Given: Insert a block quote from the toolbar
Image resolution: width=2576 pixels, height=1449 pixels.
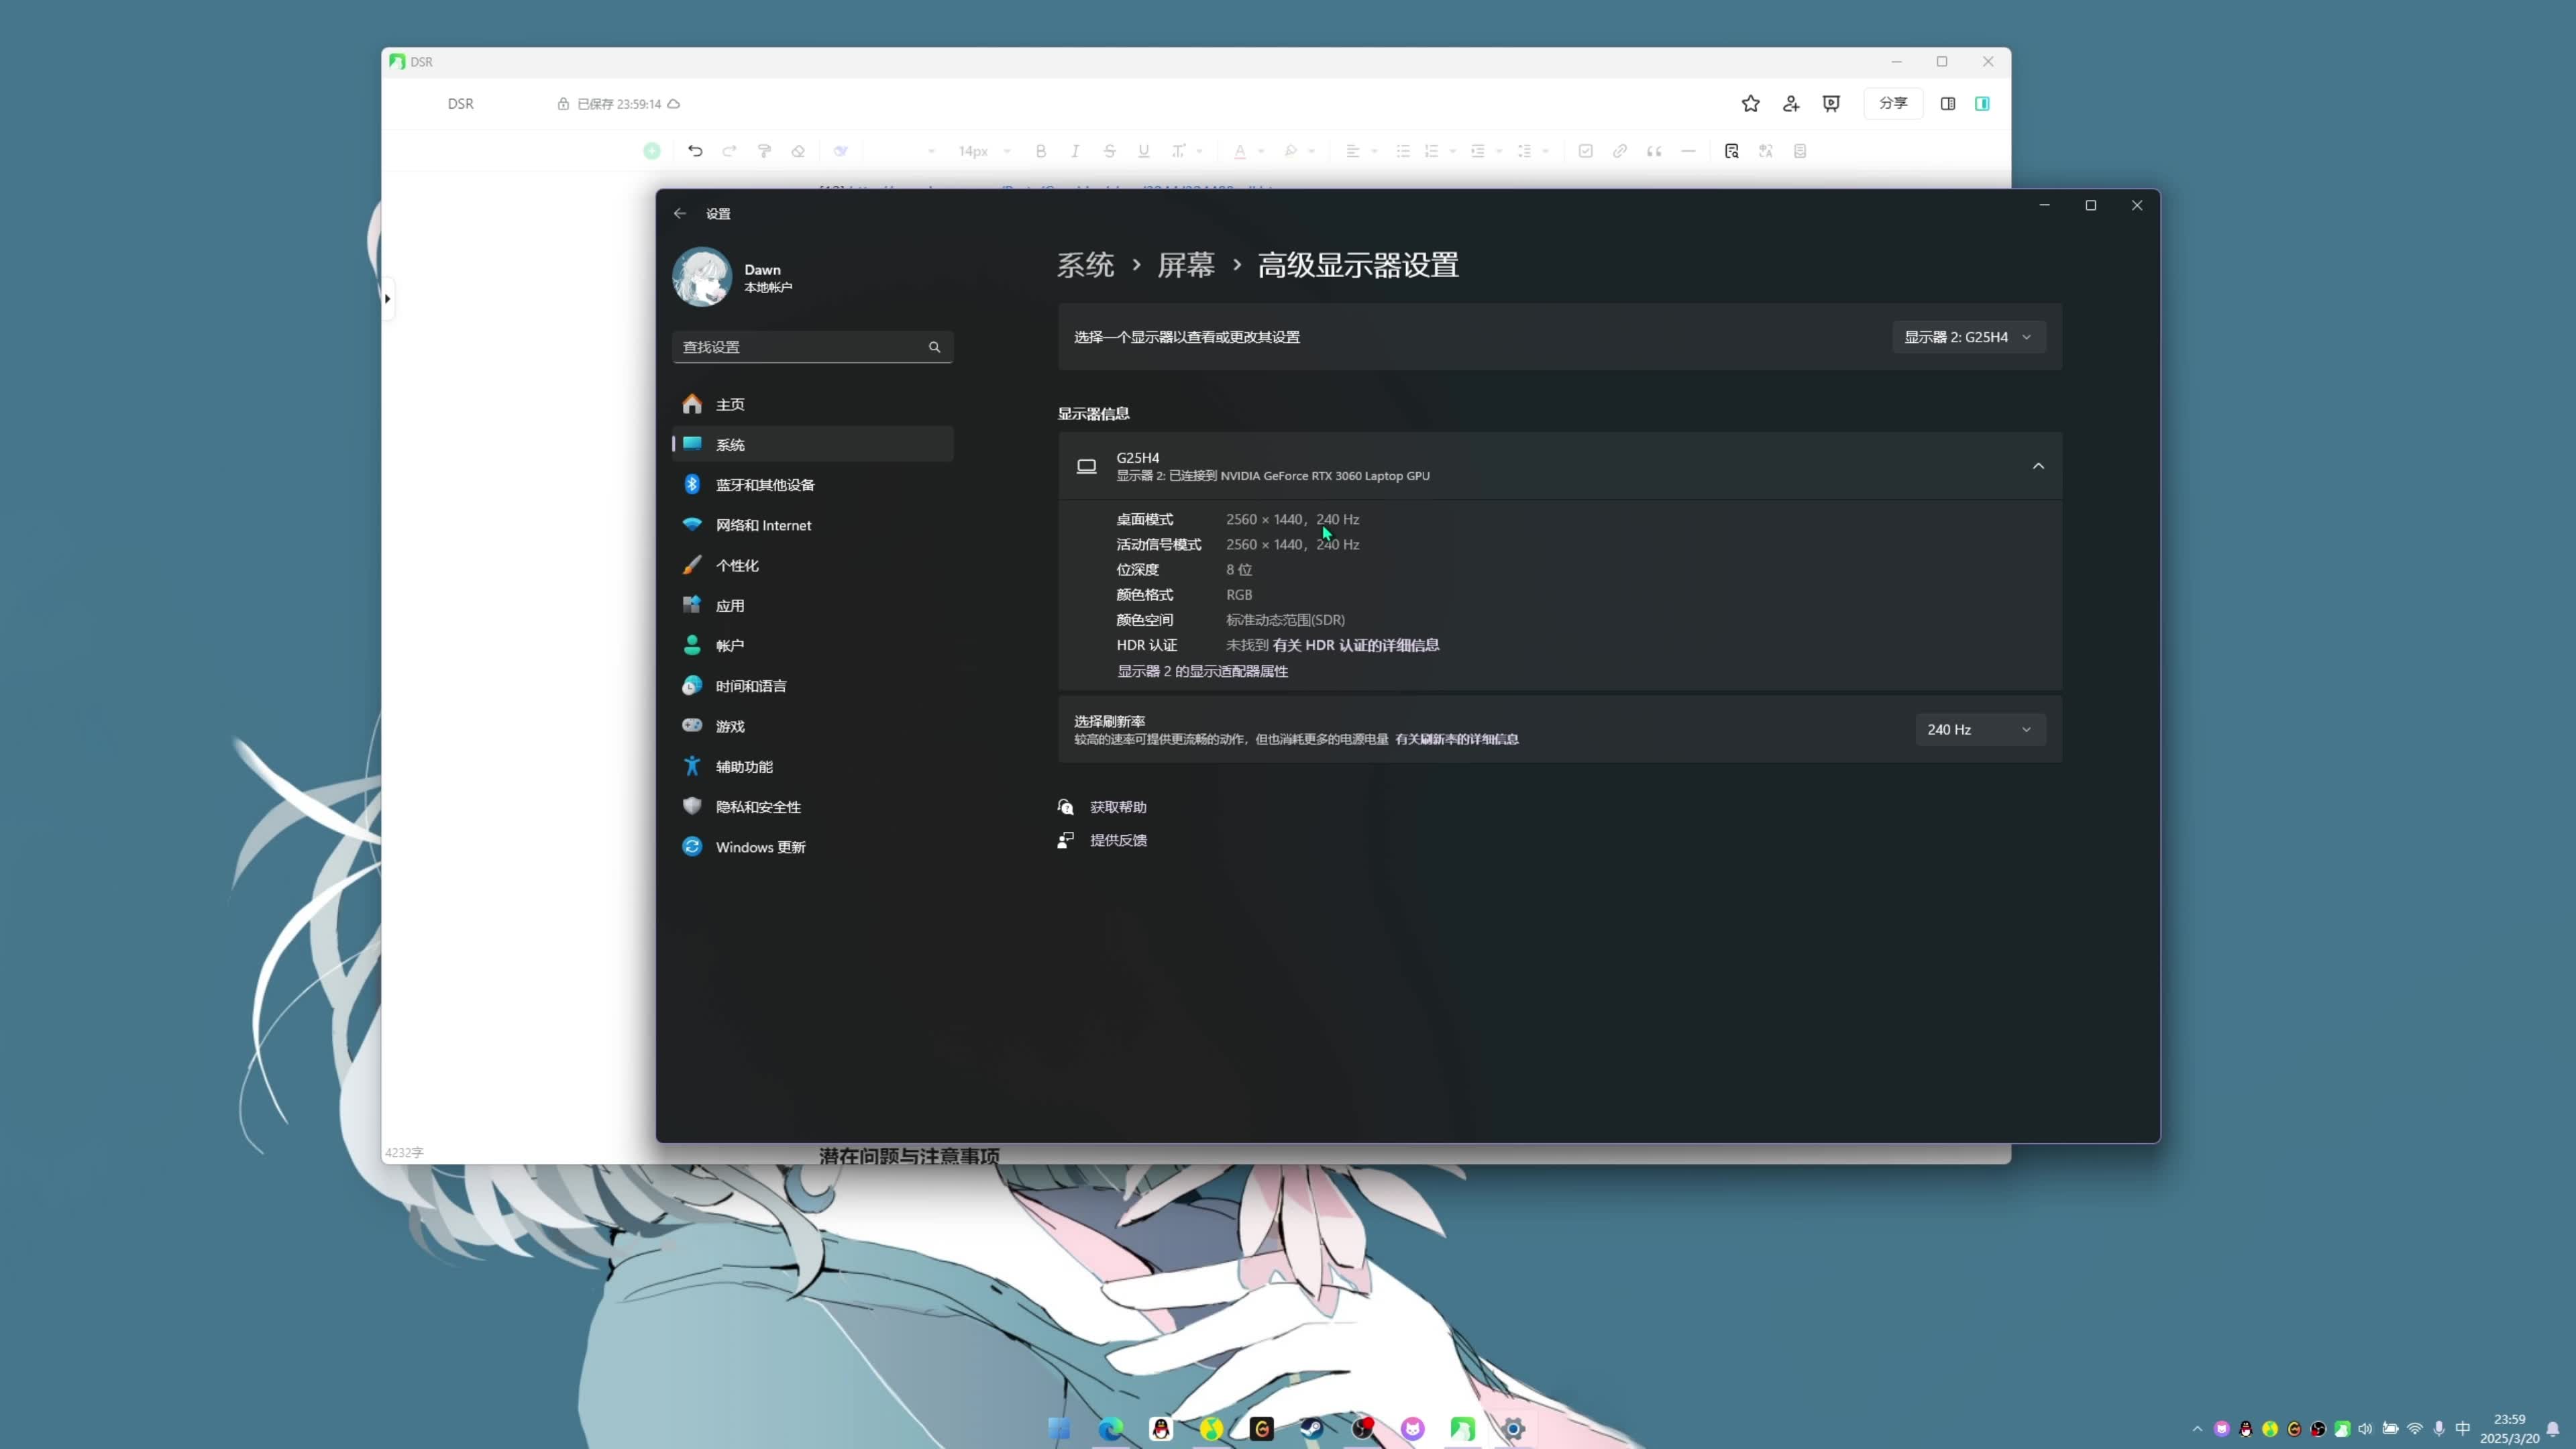Looking at the screenshot, I should 1654,151.
